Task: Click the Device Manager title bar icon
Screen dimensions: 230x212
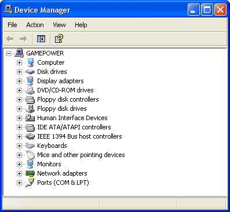Action: coord(8,9)
